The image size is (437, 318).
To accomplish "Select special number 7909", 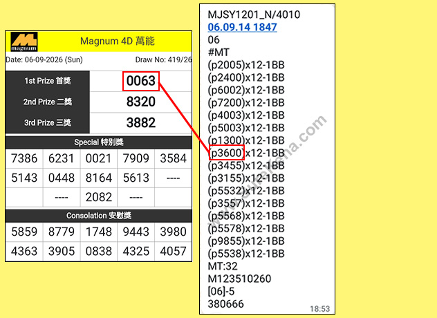I will [x=136, y=158].
